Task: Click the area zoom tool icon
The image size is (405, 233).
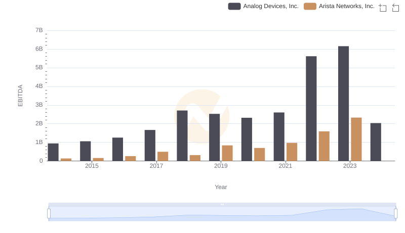Action: tap(383, 8)
